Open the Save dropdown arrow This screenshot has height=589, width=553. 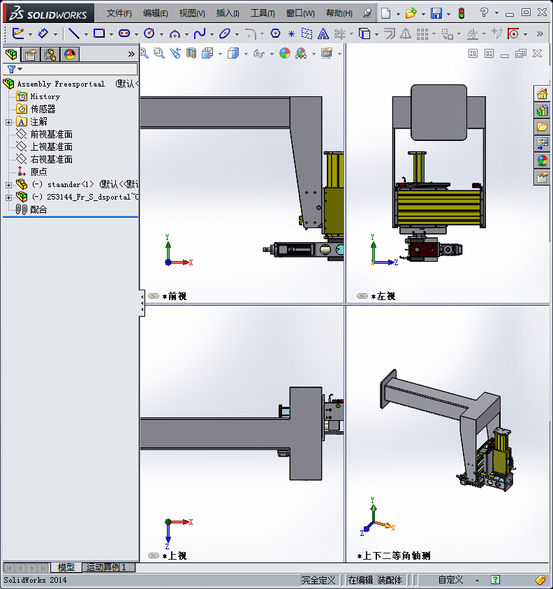tap(448, 14)
